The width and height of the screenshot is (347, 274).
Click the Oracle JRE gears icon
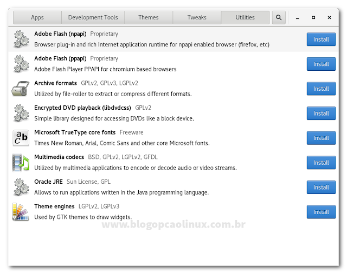(21, 187)
